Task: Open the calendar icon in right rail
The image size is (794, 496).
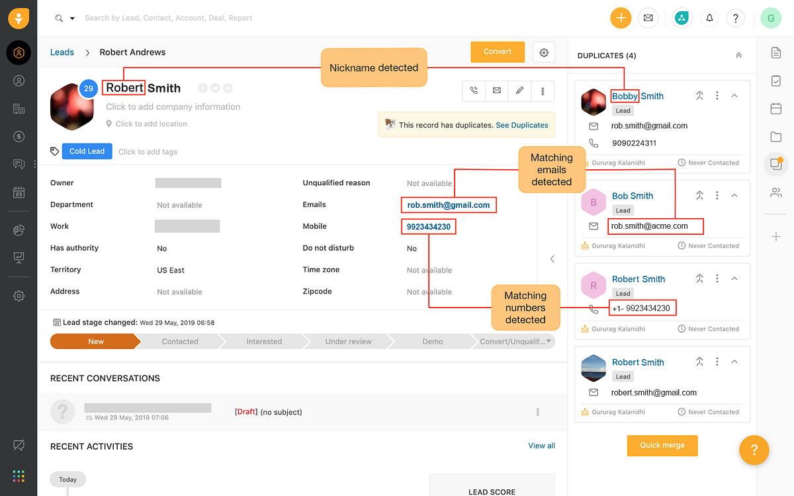Action: pyautogui.click(x=776, y=108)
